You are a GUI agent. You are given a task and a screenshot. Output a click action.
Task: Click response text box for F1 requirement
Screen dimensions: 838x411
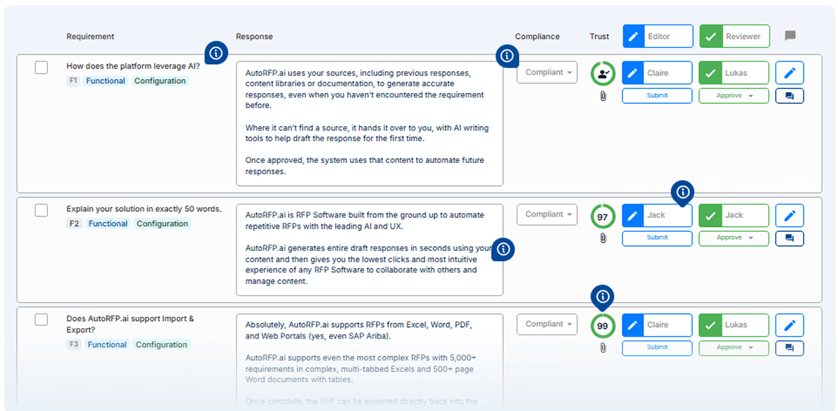(369, 124)
